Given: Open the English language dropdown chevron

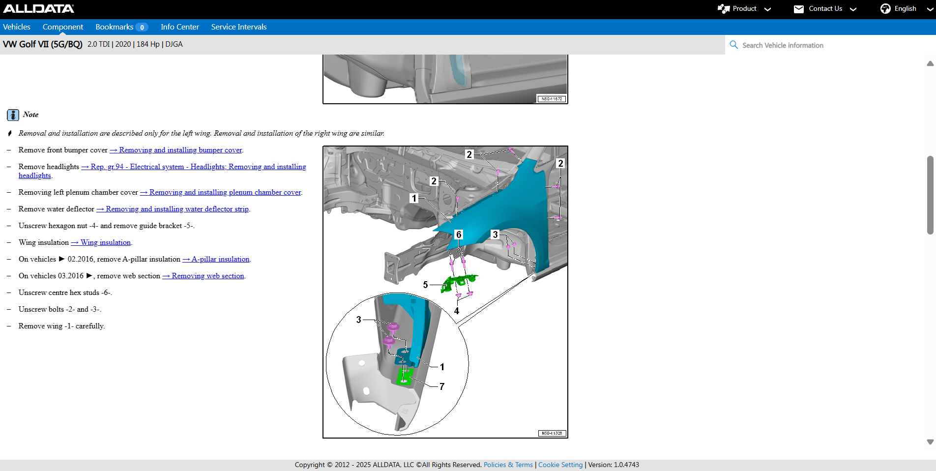Looking at the screenshot, I should 930,9.
